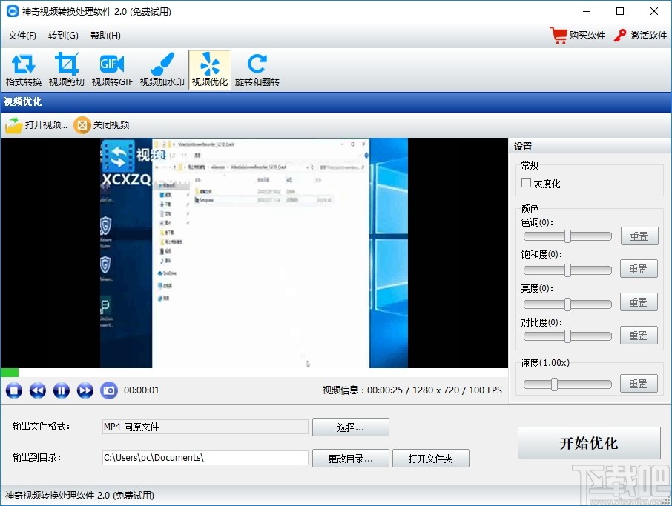
Task: Click the video playback progress bar
Action: click(x=254, y=373)
